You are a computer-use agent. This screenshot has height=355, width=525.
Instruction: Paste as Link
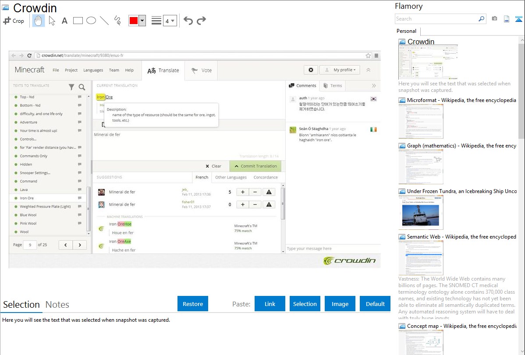pyautogui.click(x=270, y=304)
